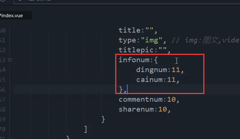This screenshot has width=240, height=139.
Task: Place cursor on infonum key
Action: click(134, 60)
